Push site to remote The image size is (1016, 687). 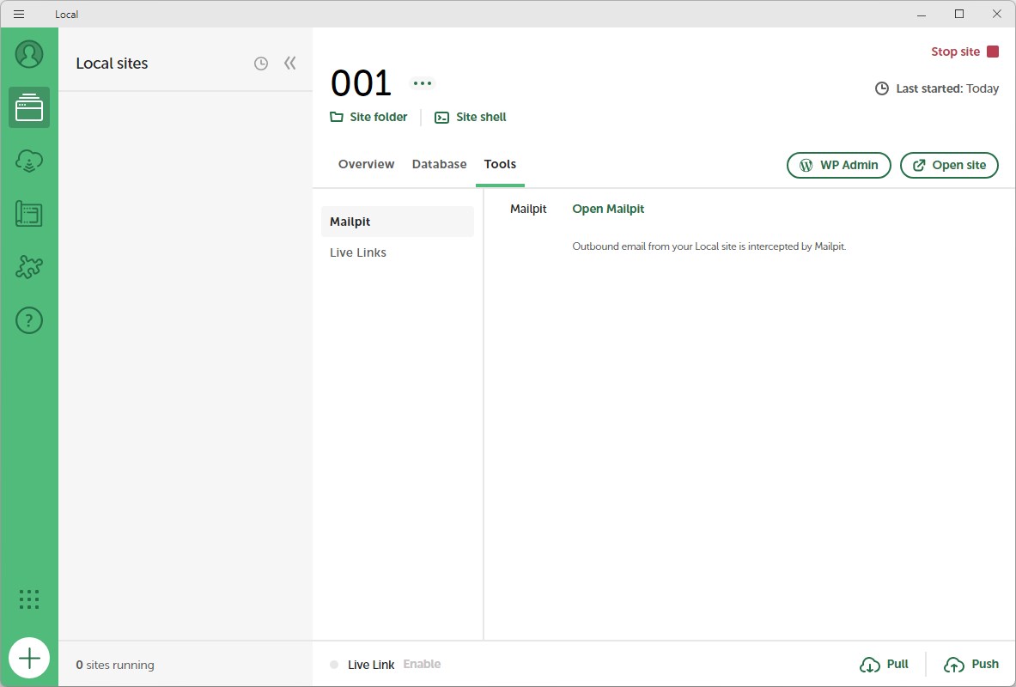coord(971,665)
